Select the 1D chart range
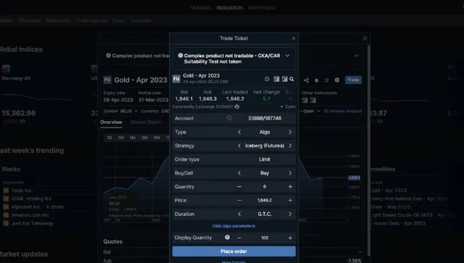 (109, 138)
